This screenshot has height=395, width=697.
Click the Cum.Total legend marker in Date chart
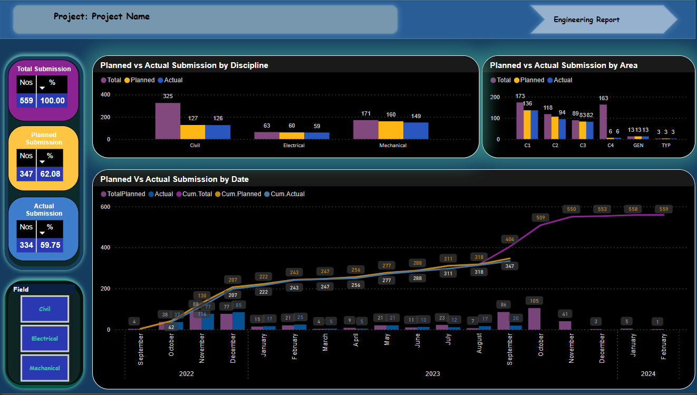tap(179, 195)
